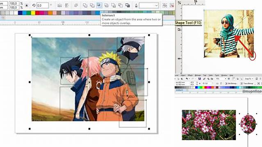Pick the yellow palette swatch in main window
This screenshot has height=147, width=262.
[x=33, y=13]
